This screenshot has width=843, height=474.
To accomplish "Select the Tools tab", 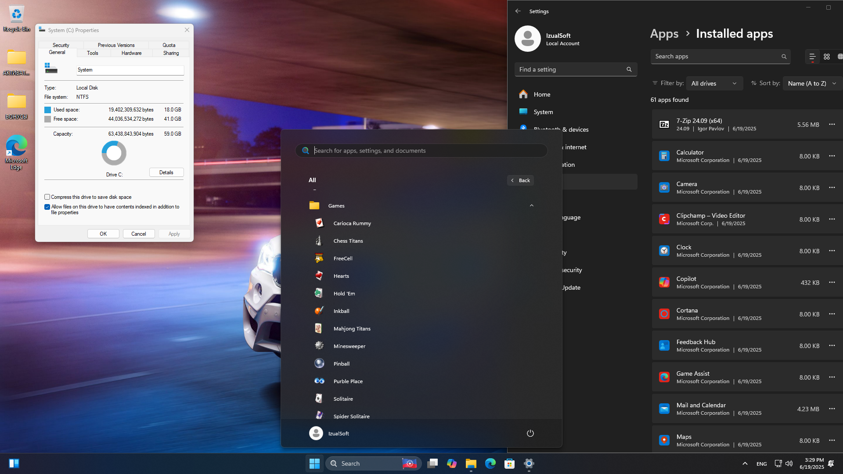I will point(93,53).
